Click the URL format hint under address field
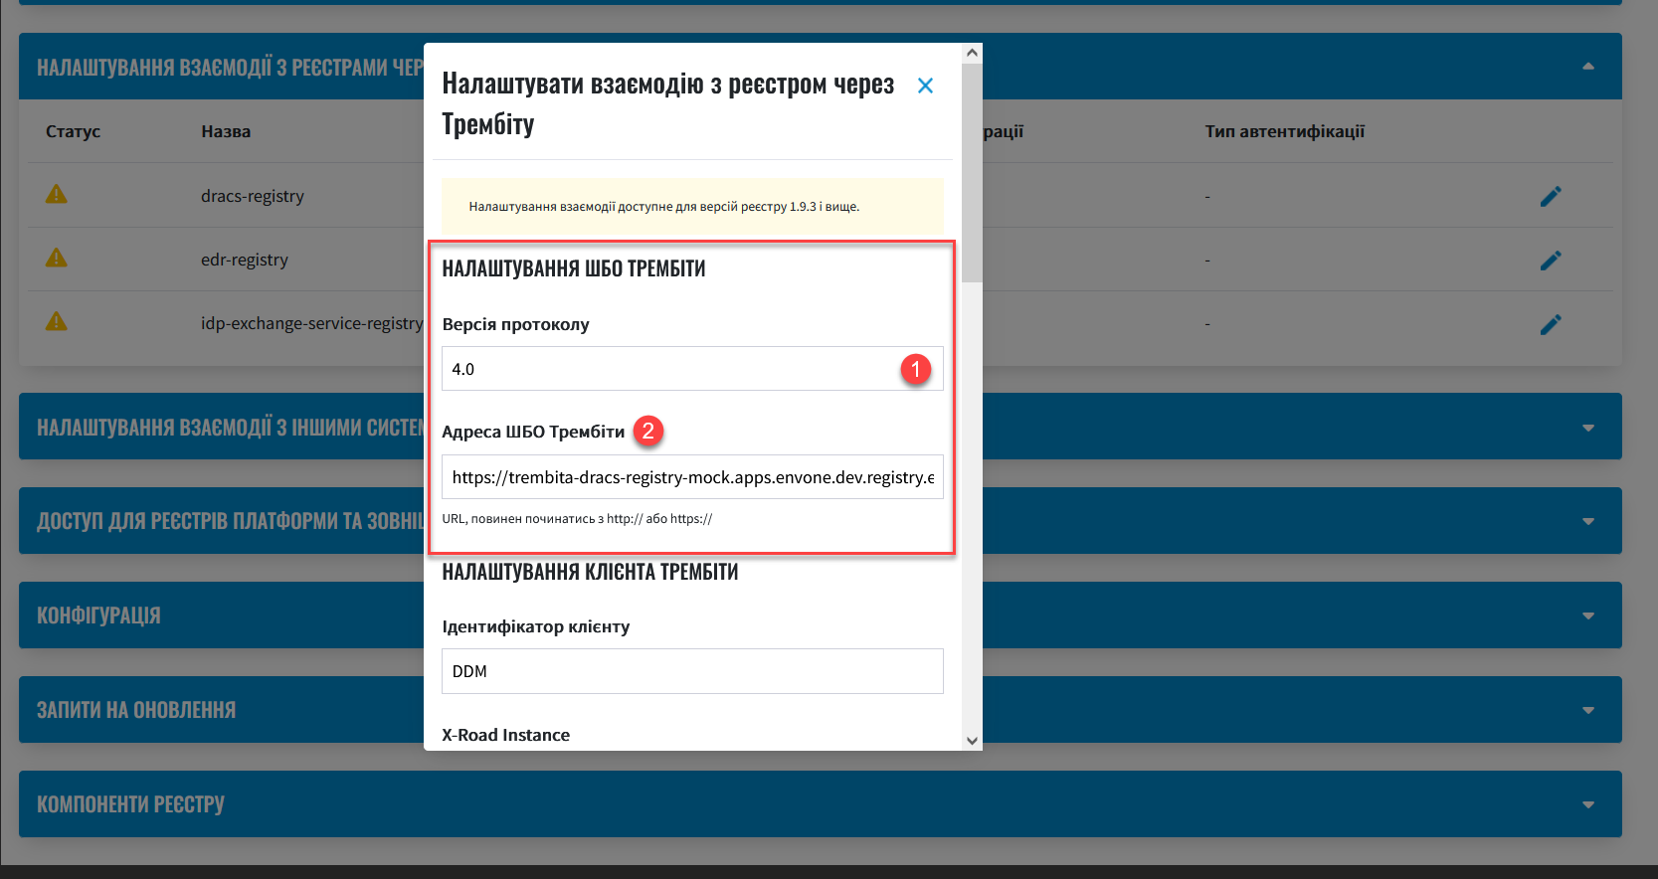Viewport: 1658px width, 879px height. click(x=577, y=518)
